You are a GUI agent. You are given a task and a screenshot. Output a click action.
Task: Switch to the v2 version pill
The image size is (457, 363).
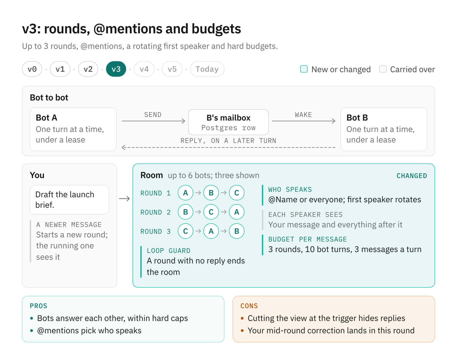88,69
